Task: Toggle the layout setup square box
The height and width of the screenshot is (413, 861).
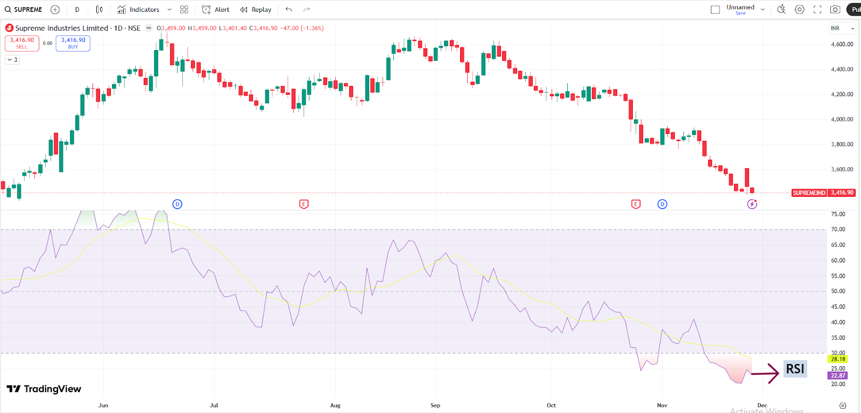Action: point(715,10)
